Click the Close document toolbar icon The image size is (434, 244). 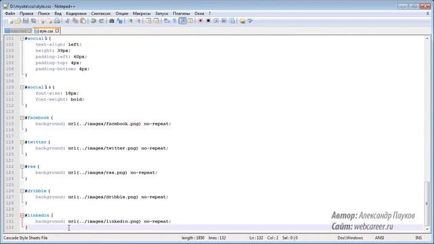[42, 21]
